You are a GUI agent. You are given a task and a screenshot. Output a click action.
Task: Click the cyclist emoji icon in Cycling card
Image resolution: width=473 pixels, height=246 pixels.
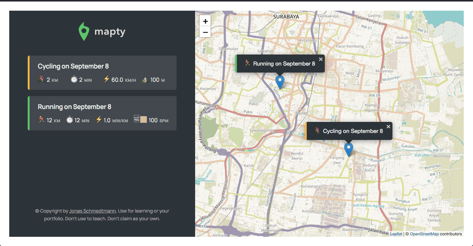point(41,79)
